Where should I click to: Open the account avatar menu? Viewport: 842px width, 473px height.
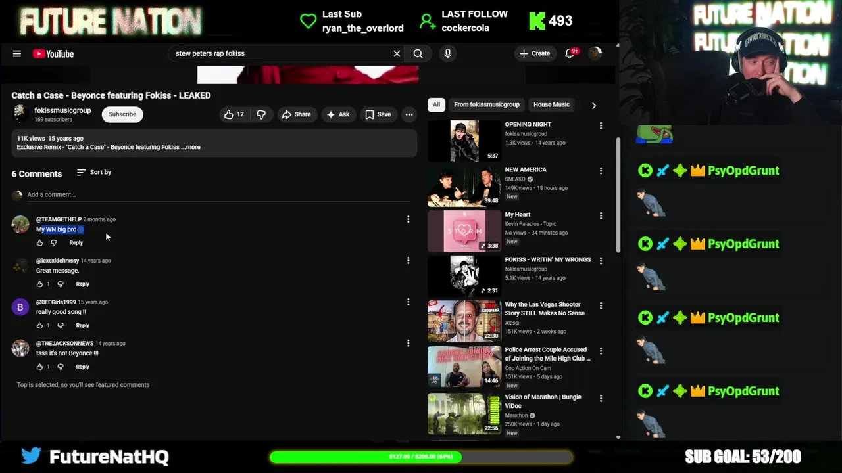click(x=595, y=54)
